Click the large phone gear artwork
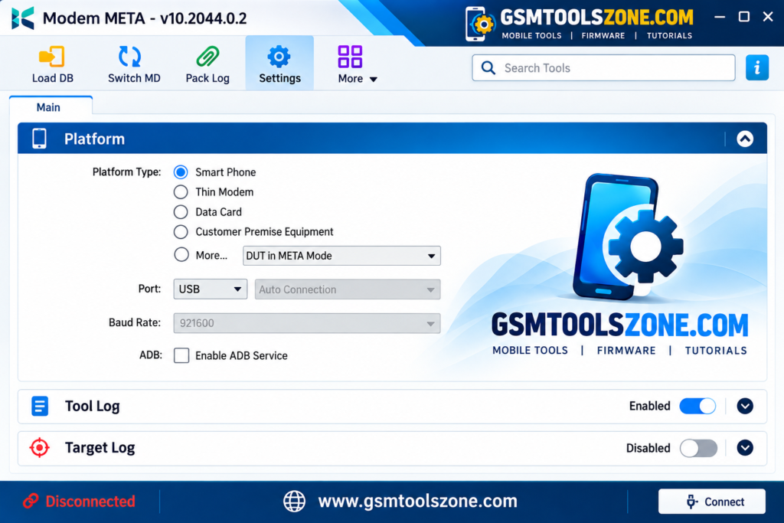 (x=629, y=237)
